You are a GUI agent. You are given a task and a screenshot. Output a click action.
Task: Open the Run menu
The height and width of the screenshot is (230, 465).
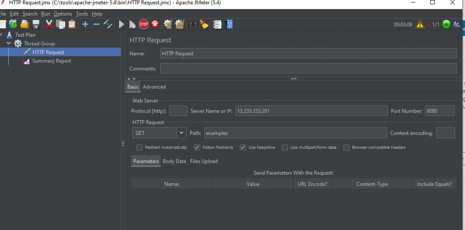(45, 14)
